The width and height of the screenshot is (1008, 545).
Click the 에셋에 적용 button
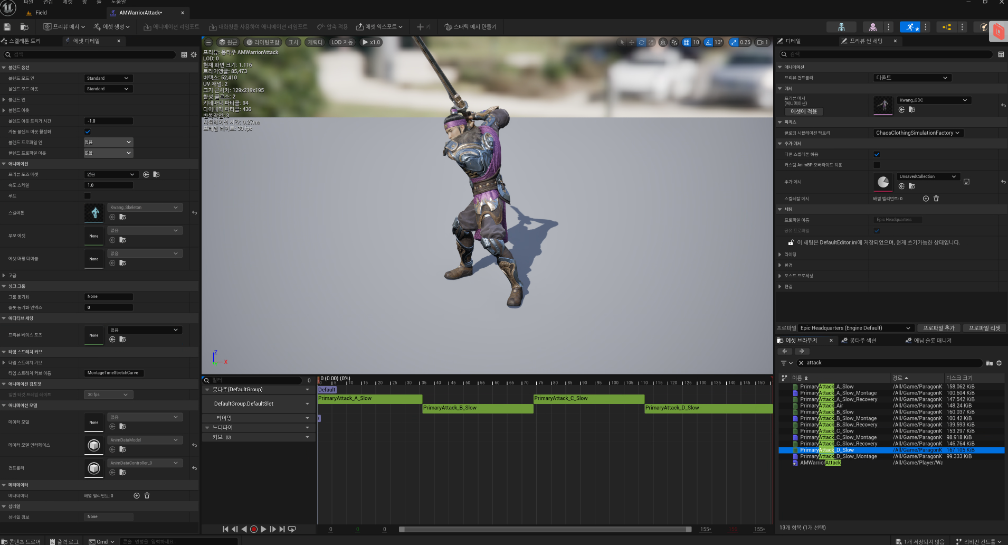click(804, 111)
